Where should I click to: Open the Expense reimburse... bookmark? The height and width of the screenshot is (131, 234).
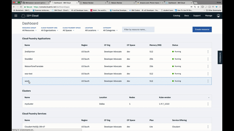click(41, 10)
